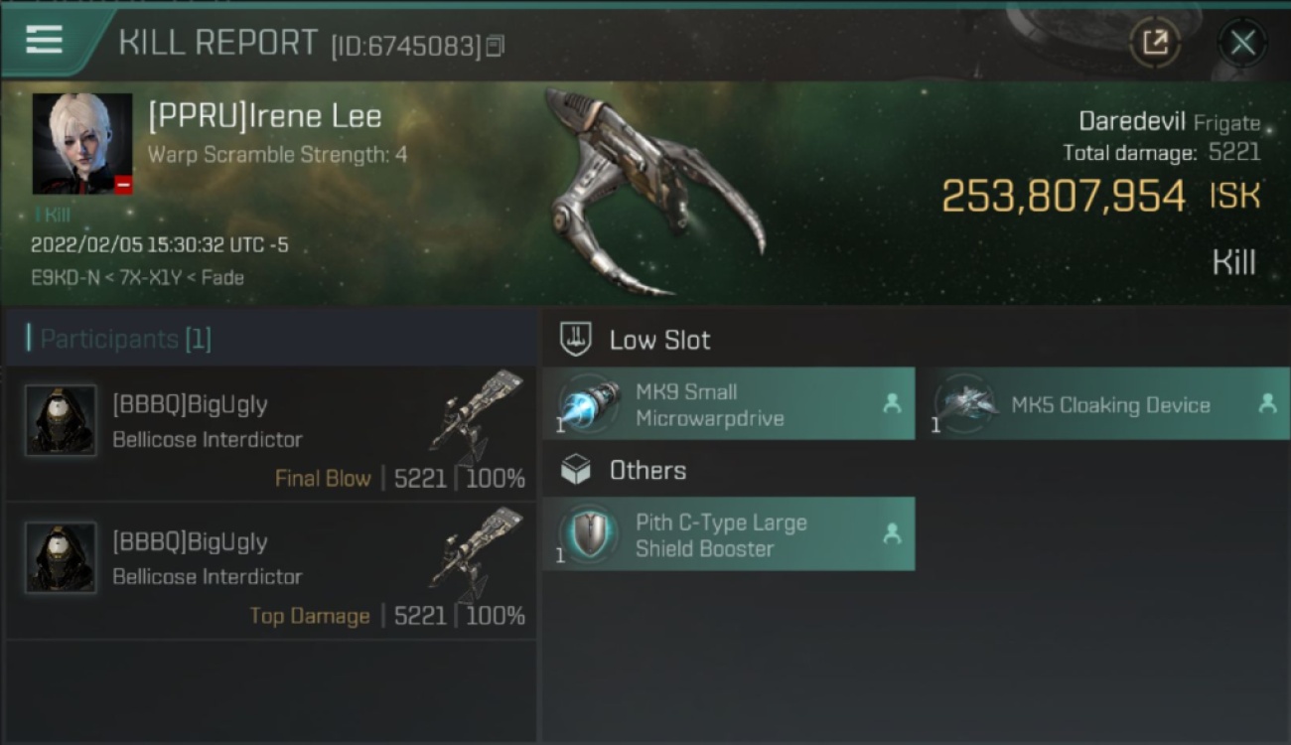Screen dimensions: 1291x745
Task: Select the MK5 Cloaking Device icon
Action: coord(964,404)
